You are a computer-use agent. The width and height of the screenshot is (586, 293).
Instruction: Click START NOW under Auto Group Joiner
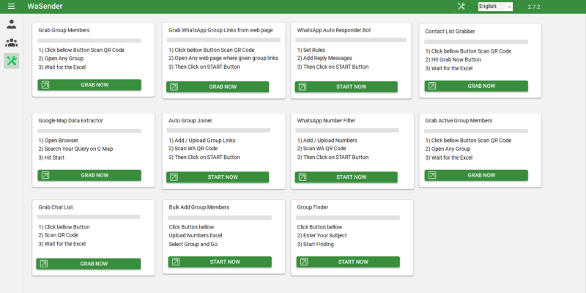click(x=218, y=177)
